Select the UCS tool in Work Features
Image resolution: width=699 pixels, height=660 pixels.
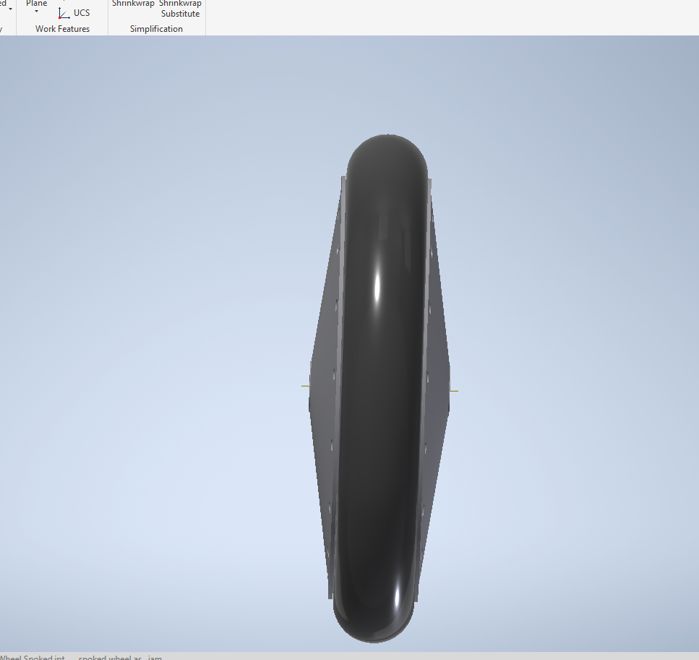pos(74,12)
